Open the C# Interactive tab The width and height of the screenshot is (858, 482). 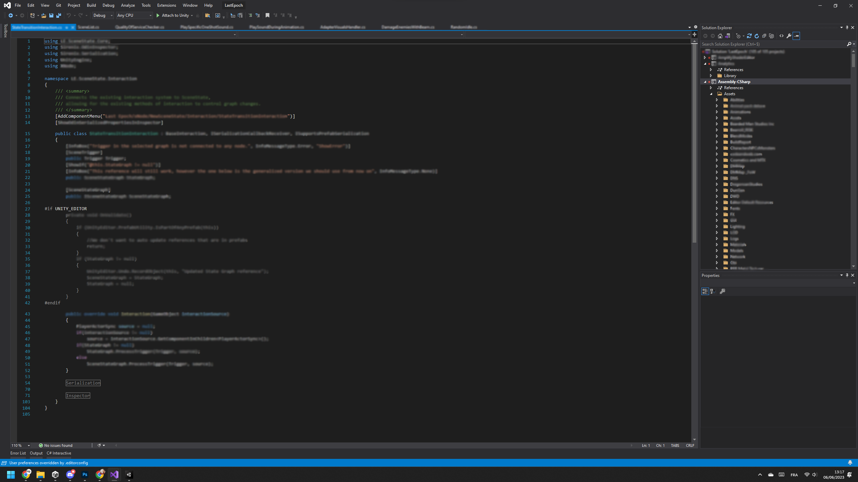[59, 453]
